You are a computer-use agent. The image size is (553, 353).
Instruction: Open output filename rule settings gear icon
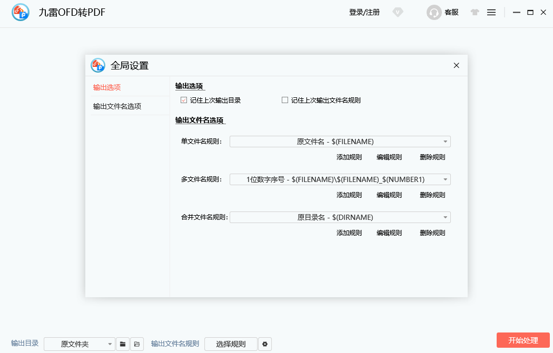pyautogui.click(x=265, y=344)
